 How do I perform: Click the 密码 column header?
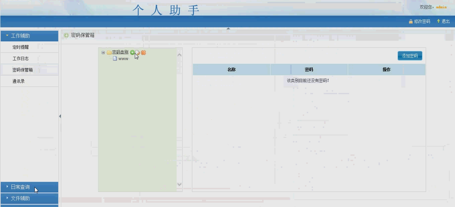(x=309, y=70)
